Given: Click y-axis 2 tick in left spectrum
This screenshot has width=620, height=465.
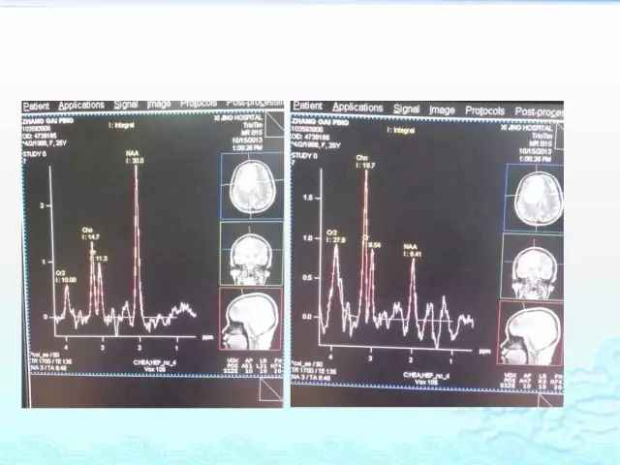Looking at the screenshot, I should 43,205.
